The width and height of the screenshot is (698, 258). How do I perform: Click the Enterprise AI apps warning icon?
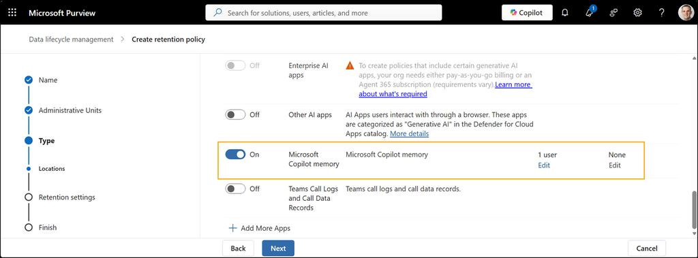(x=350, y=65)
